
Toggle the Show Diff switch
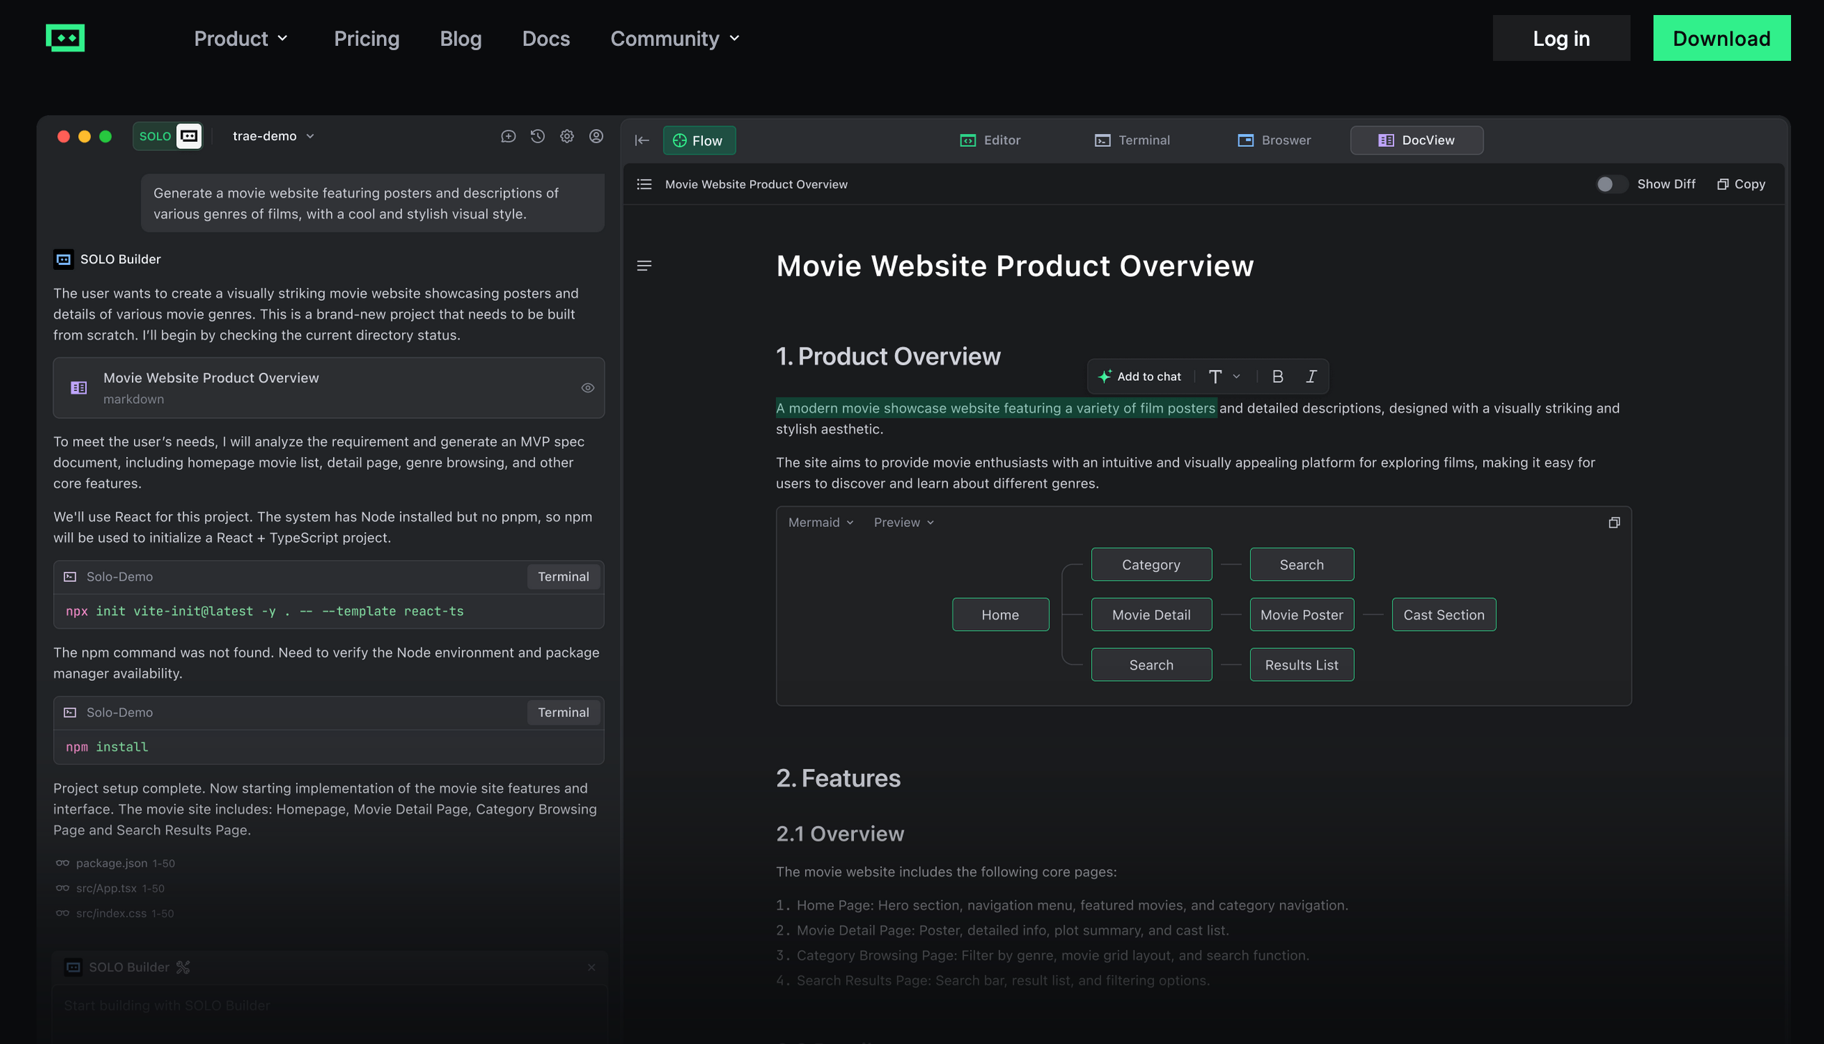tap(1611, 184)
